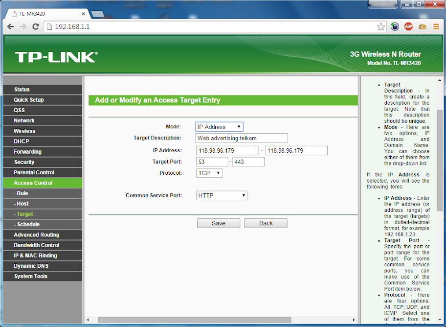
Task: Open Quick Setup
Action: [x=43, y=100]
